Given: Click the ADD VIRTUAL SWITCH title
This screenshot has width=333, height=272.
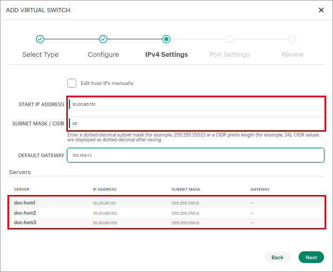Looking at the screenshot, I should (x=38, y=10).
